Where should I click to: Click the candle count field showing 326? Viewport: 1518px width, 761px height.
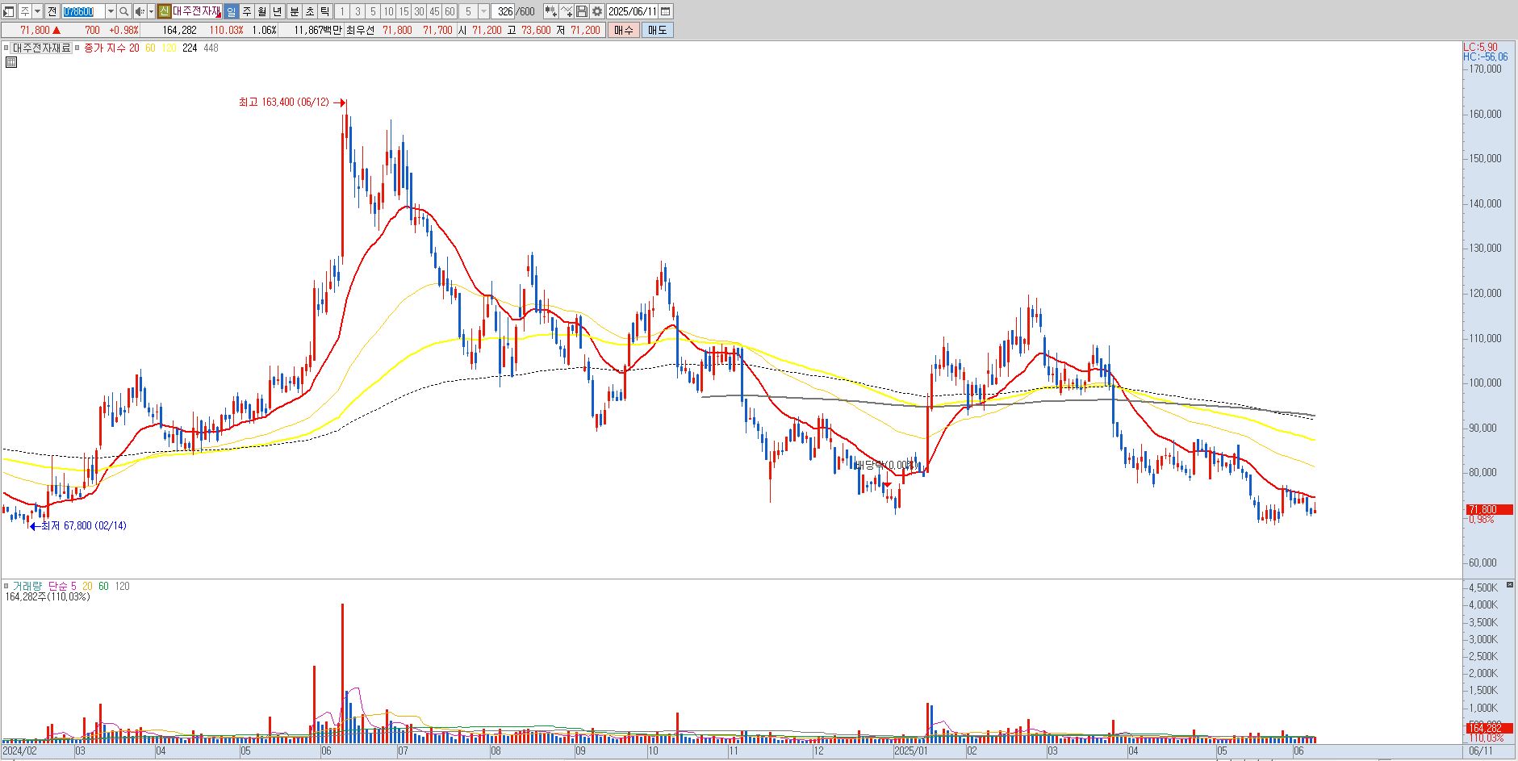point(503,11)
